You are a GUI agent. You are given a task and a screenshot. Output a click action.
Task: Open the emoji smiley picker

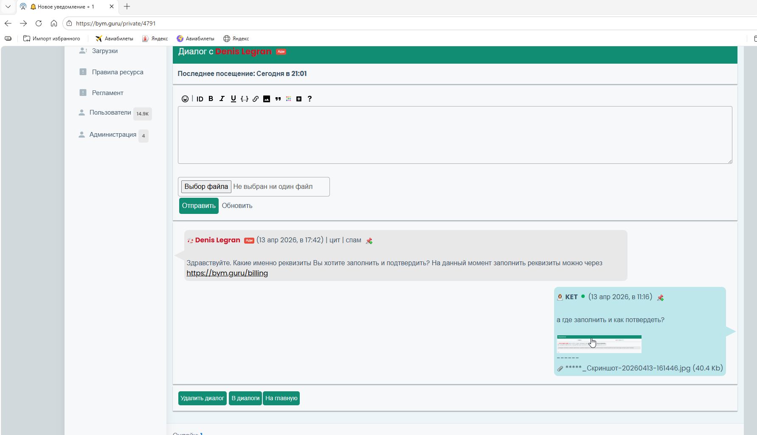point(185,99)
